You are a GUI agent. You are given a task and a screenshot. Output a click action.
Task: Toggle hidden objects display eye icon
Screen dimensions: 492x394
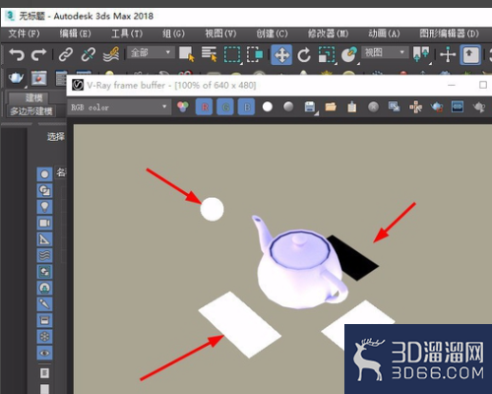[x=44, y=353]
